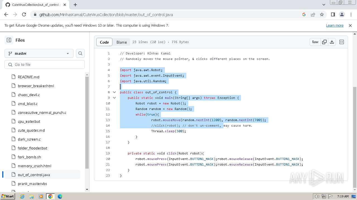
Task: Open the tab search chevron
Action: 324,5
